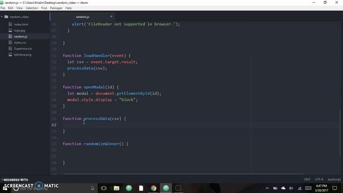The image size is (343, 193).
Task: Change line endings via CRLF indicator
Action: (307, 179)
